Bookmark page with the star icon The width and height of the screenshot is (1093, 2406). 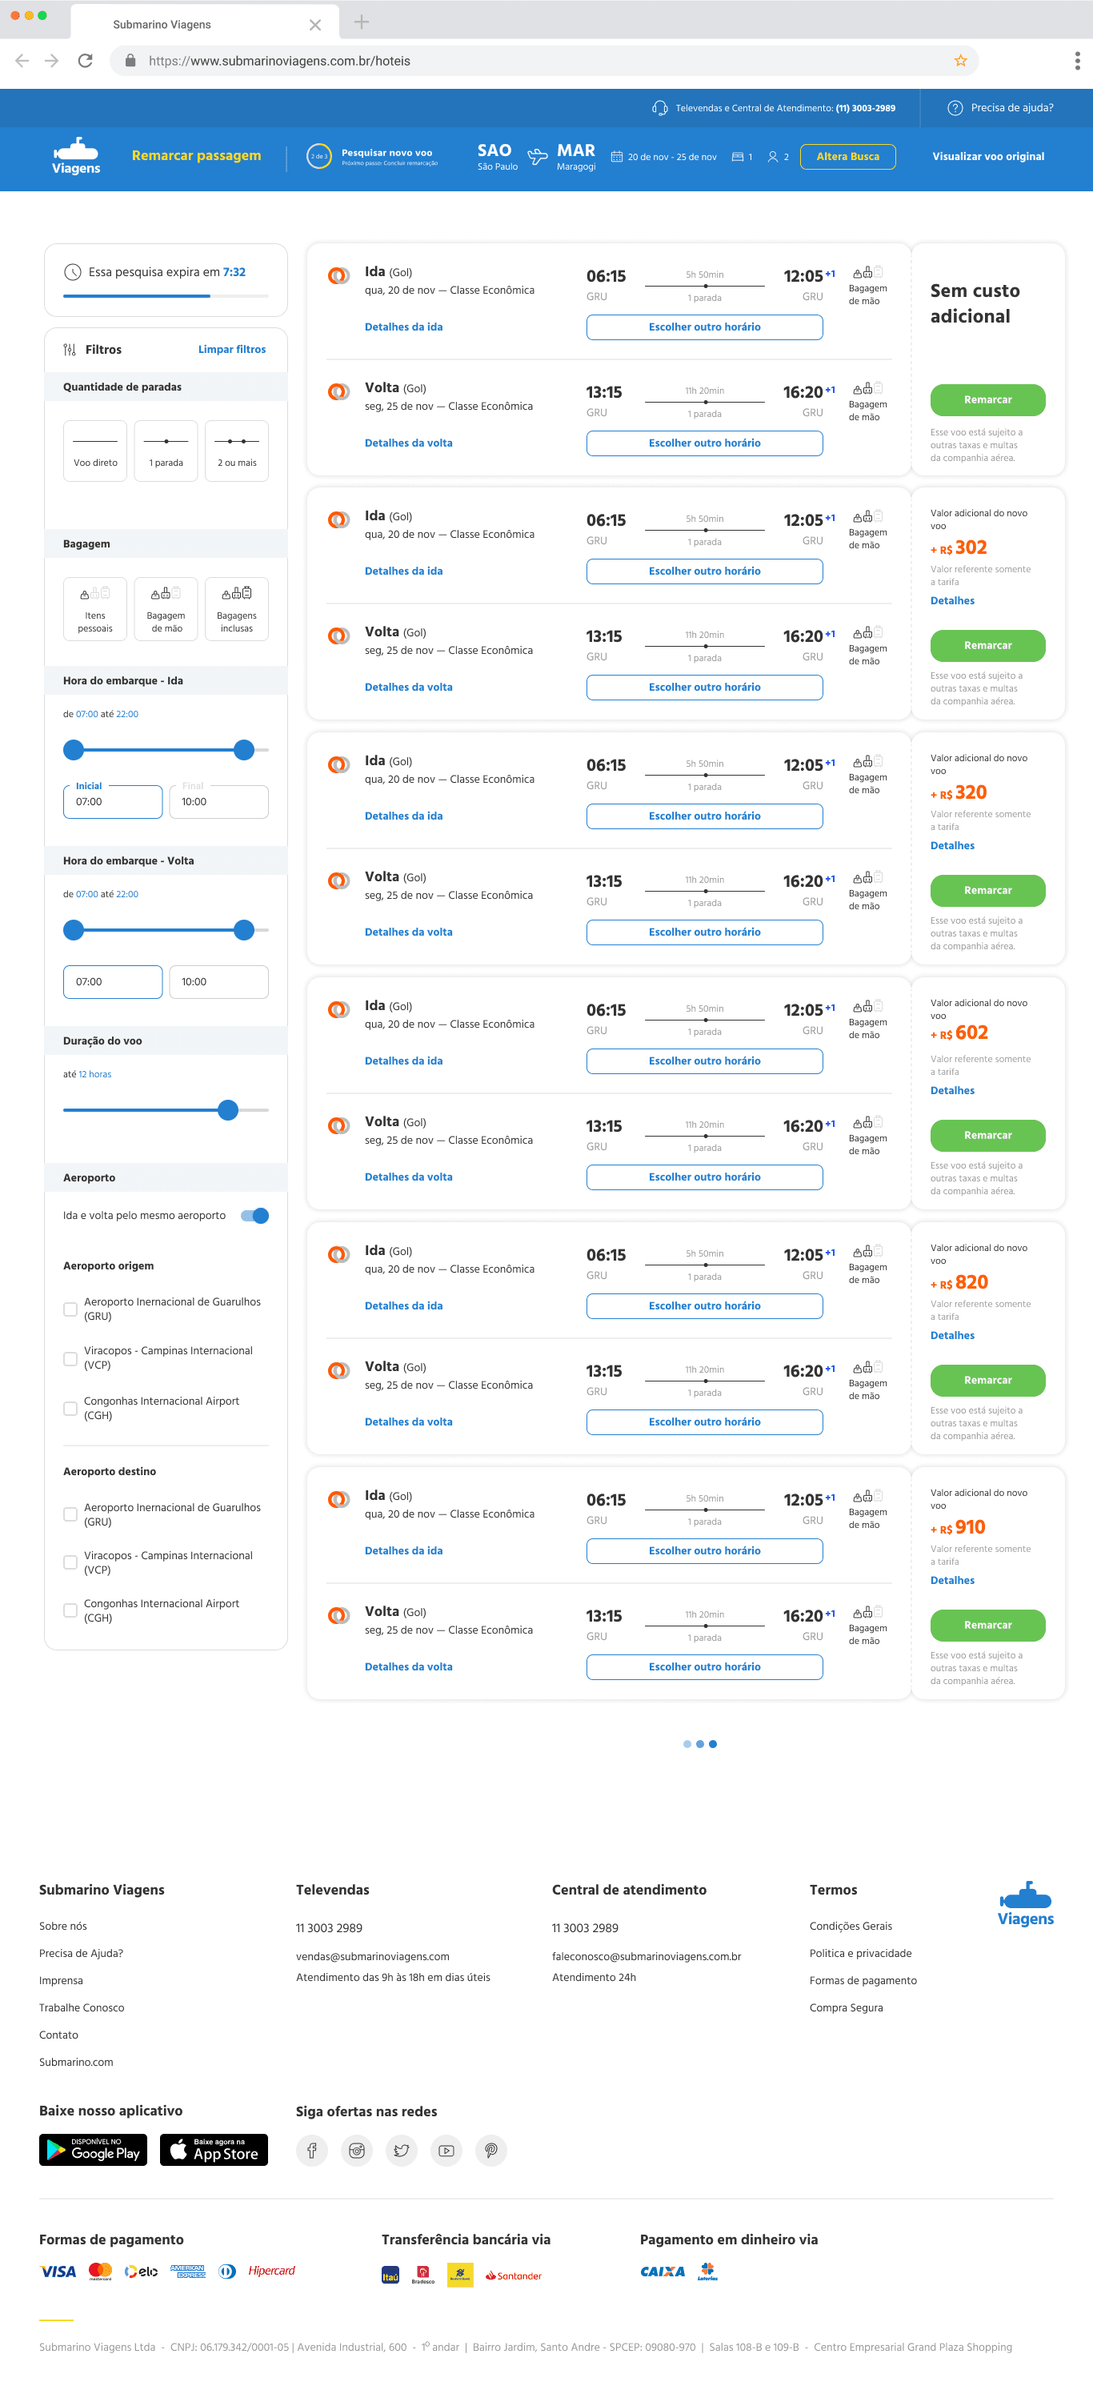click(960, 61)
